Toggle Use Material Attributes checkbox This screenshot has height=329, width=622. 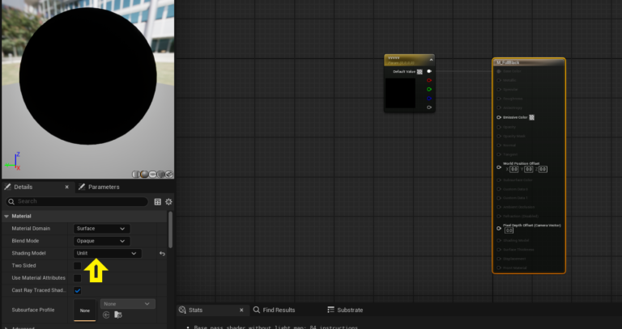click(x=78, y=278)
